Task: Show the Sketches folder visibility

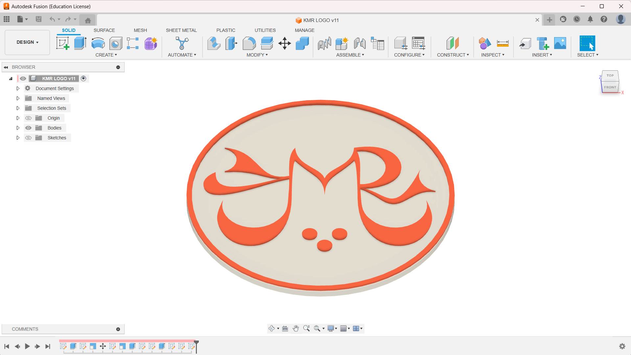Action: pyautogui.click(x=29, y=138)
